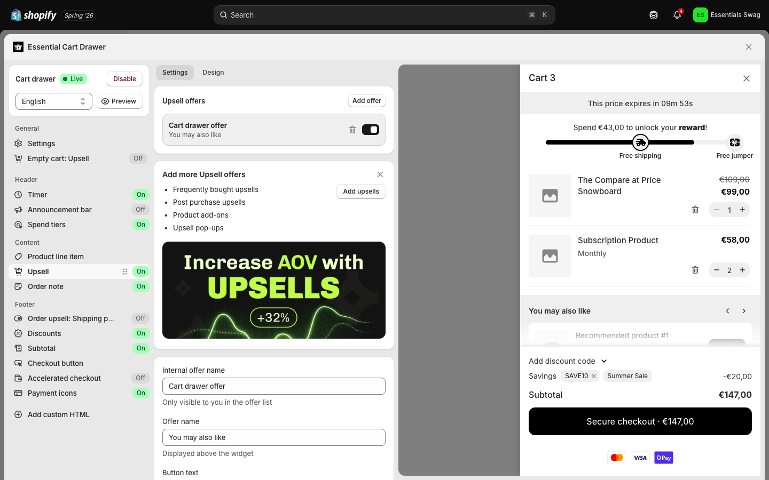This screenshot has width=769, height=480.
Task: Dismiss the Add more Upsell offers card
Action: [x=380, y=174]
